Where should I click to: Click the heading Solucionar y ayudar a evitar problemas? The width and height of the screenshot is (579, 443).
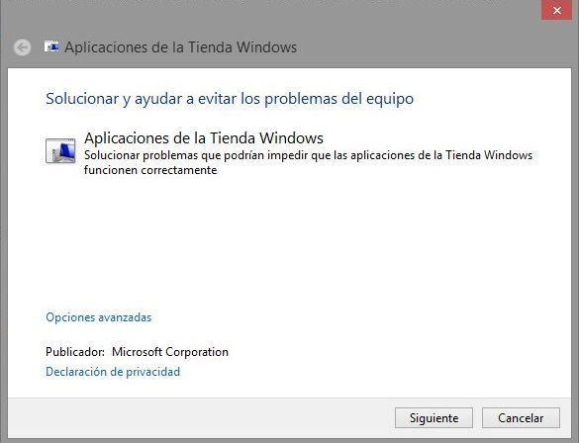[x=230, y=99]
